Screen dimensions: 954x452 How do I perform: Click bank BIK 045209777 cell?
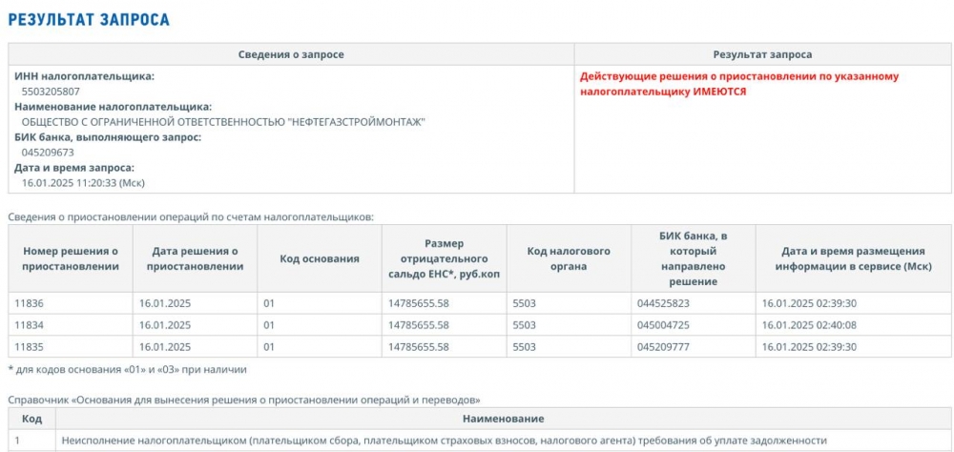click(x=694, y=347)
